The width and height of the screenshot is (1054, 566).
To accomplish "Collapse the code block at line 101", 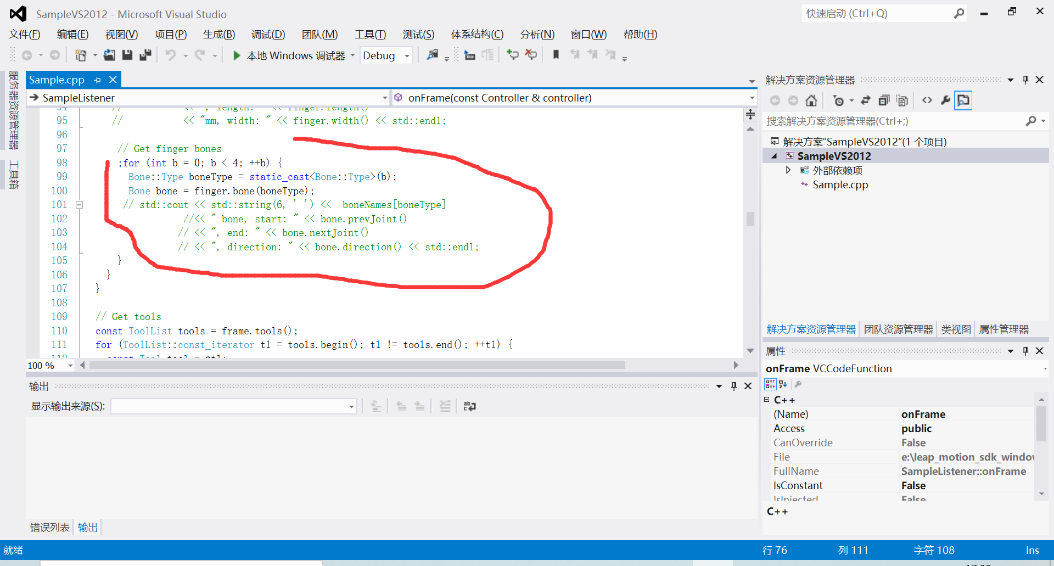I will (79, 205).
